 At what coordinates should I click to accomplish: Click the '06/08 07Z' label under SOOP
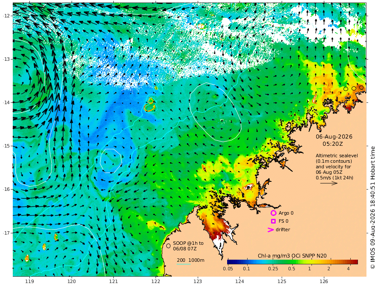pyautogui.click(x=185, y=249)
